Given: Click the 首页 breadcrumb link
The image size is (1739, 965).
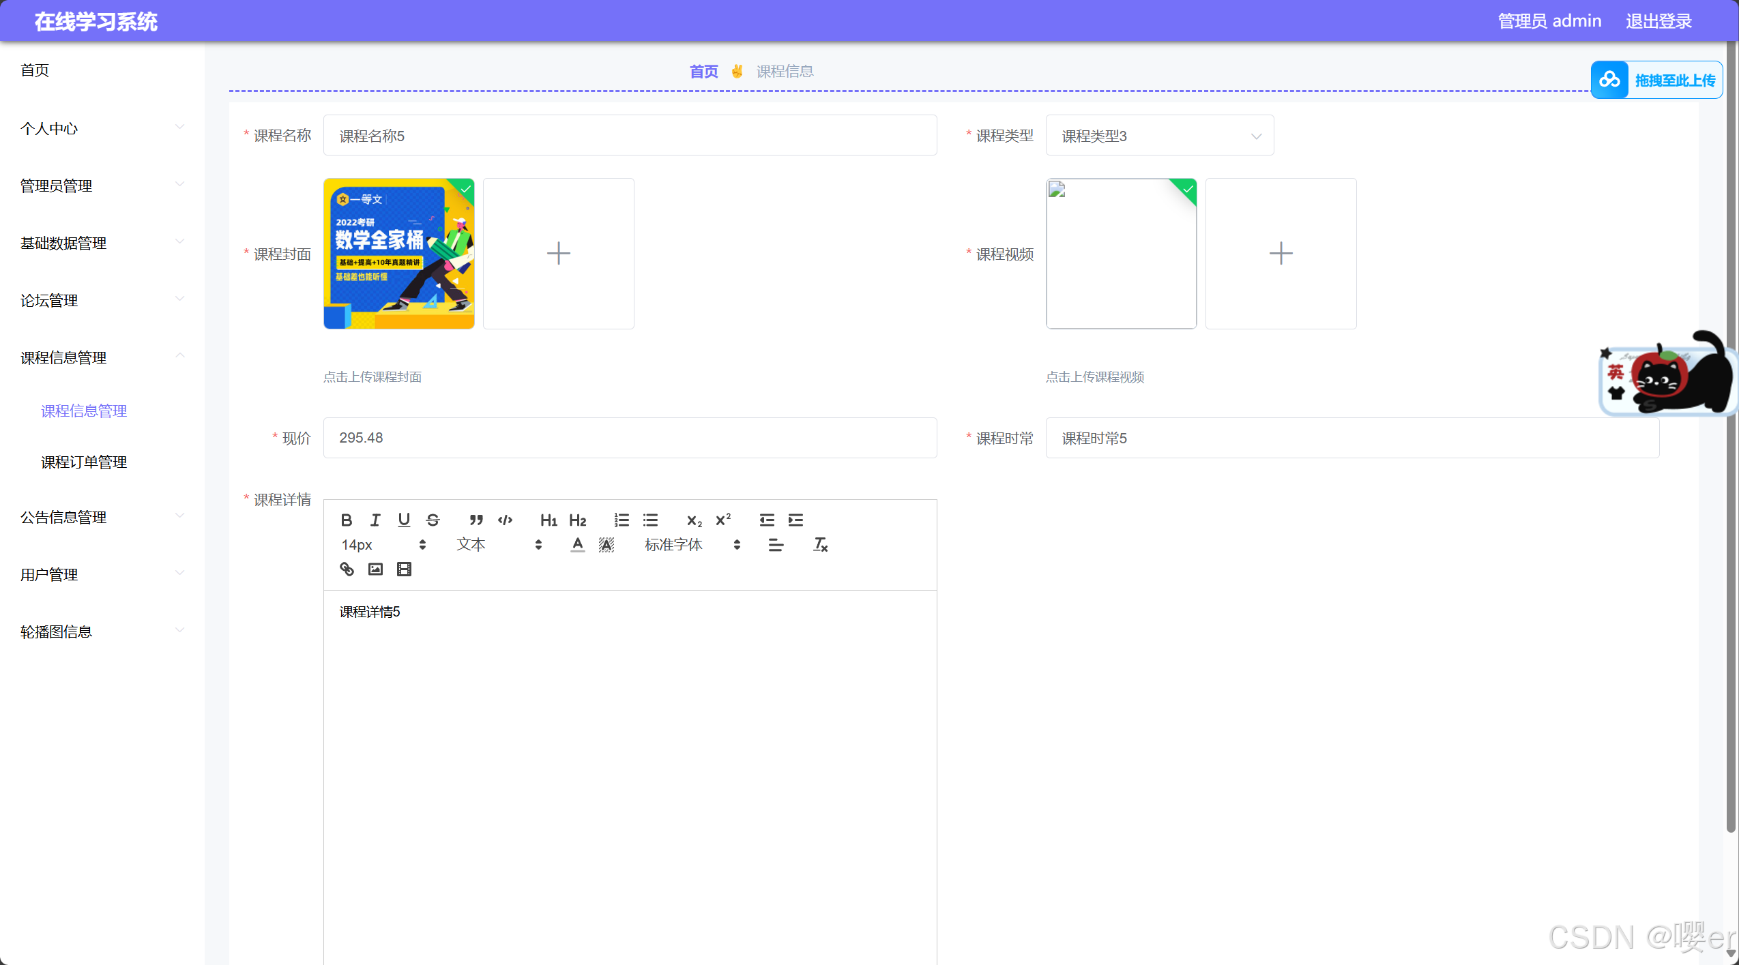Looking at the screenshot, I should (703, 72).
